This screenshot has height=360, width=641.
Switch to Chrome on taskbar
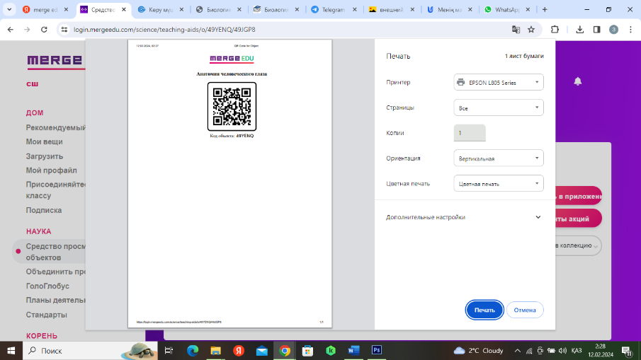285,351
